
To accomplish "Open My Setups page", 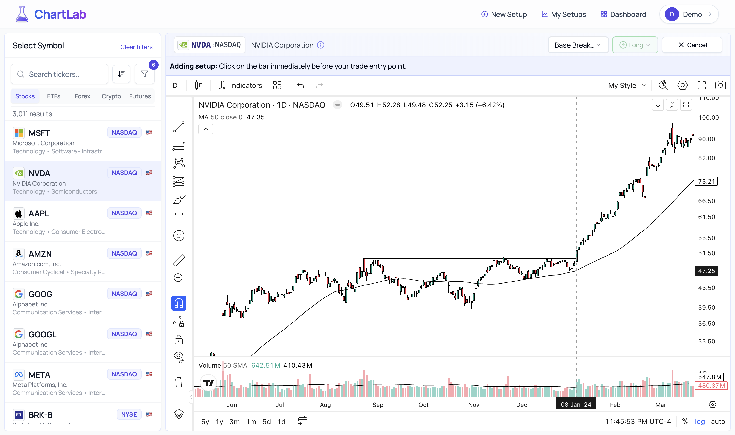I will tap(563, 14).
